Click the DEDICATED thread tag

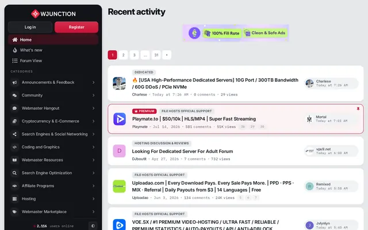click(144, 72)
